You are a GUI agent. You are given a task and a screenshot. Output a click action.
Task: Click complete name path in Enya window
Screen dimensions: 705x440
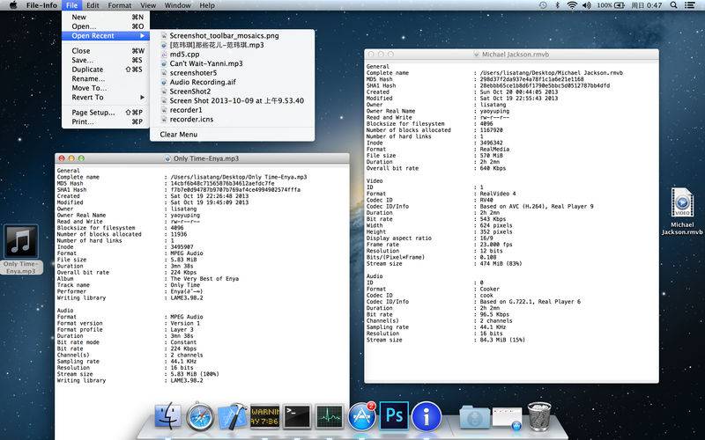239,177
